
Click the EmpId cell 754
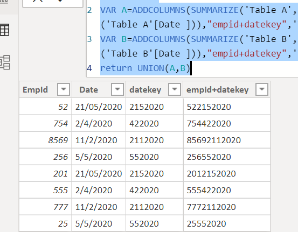(45, 123)
